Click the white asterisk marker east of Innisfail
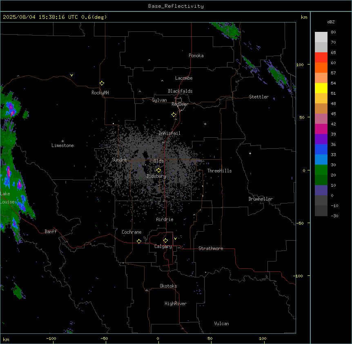352x344 pixels. click(205, 124)
